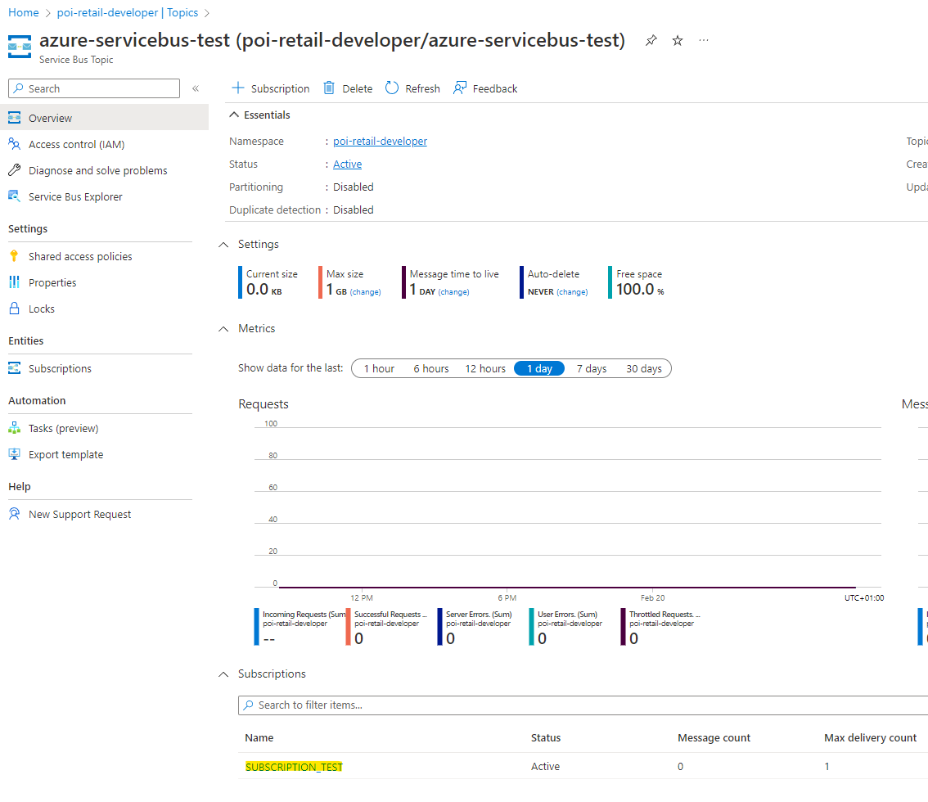The width and height of the screenshot is (928, 802).
Task: Click the key icon for Shared access policies
Action: tap(15, 255)
